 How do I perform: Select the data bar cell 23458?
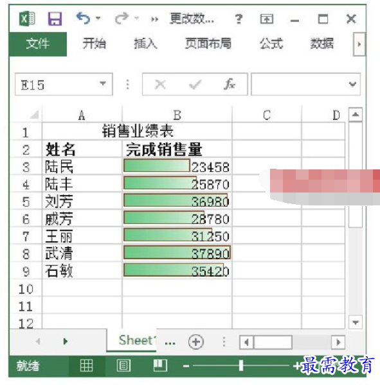pyautogui.click(x=177, y=166)
